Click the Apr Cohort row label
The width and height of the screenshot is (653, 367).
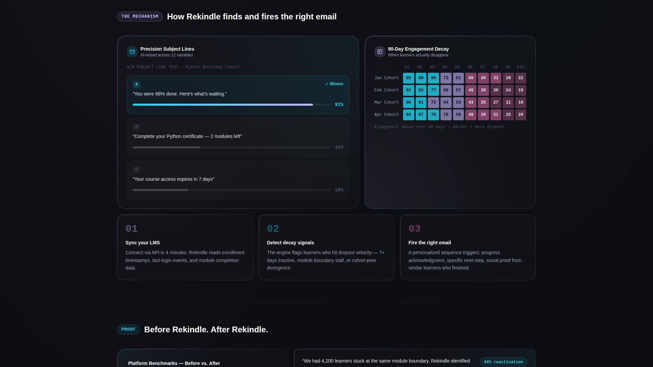387,115
